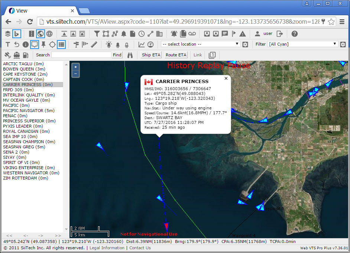
Task: Select ZIM ROTTERDAM from the vessel list
Action: click(26, 178)
